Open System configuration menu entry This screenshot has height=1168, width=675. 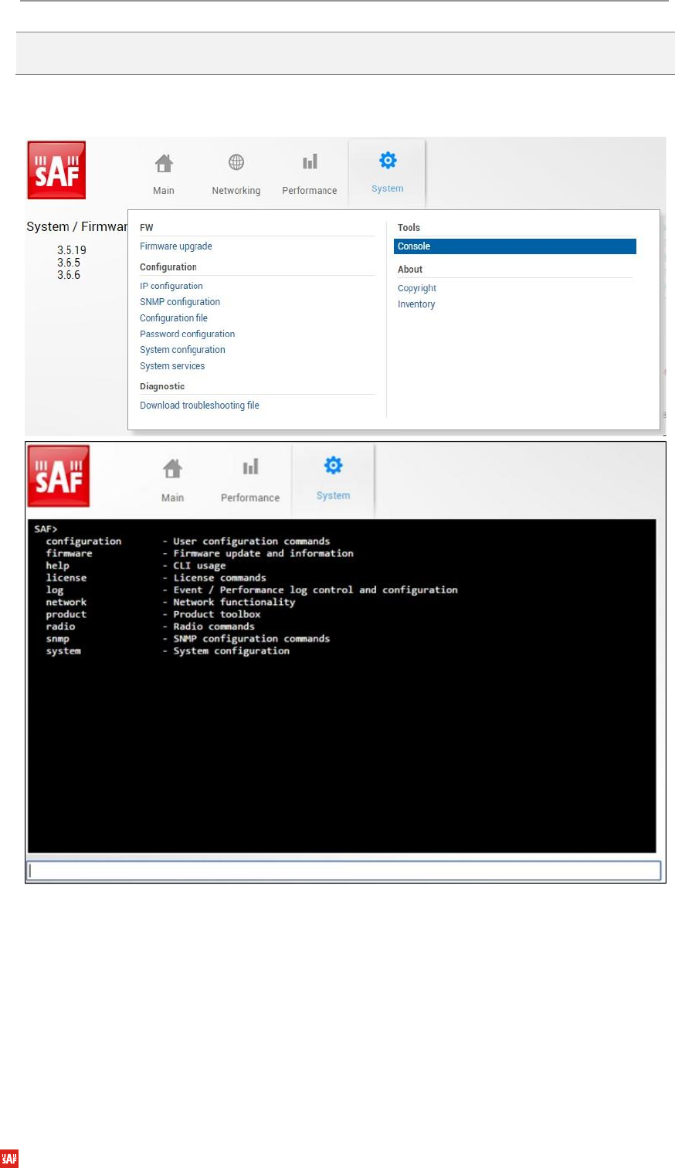tap(183, 350)
